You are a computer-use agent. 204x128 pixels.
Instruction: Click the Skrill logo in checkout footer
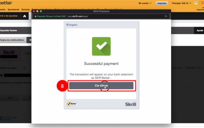pyautogui.click(x=131, y=104)
